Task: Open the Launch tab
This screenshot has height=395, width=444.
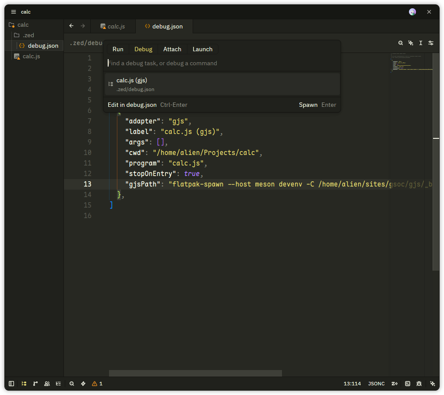Action: point(202,49)
